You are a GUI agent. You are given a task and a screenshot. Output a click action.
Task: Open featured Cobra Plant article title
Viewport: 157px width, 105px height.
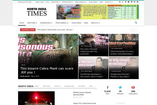[47, 70]
